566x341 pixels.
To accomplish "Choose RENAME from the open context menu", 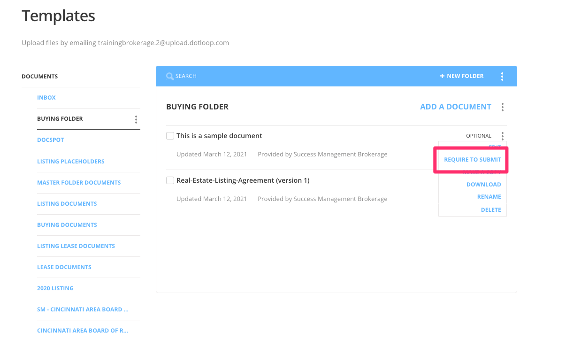I will [489, 196].
